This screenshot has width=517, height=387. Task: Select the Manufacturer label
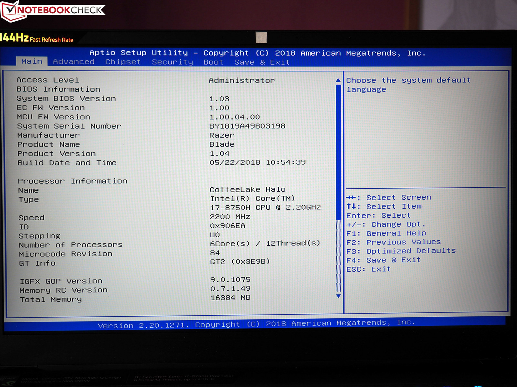point(48,135)
